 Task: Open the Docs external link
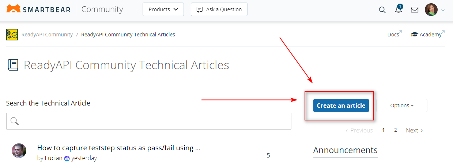coord(393,35)
